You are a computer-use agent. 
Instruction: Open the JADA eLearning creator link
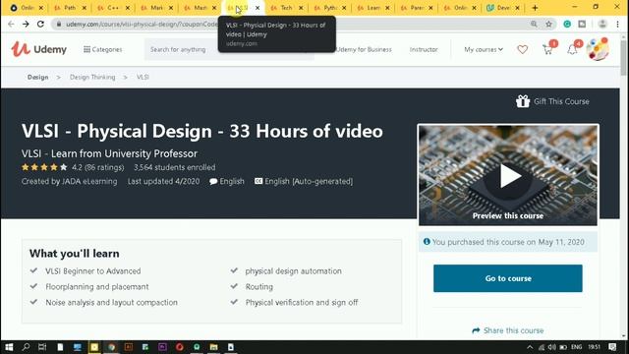89,181
